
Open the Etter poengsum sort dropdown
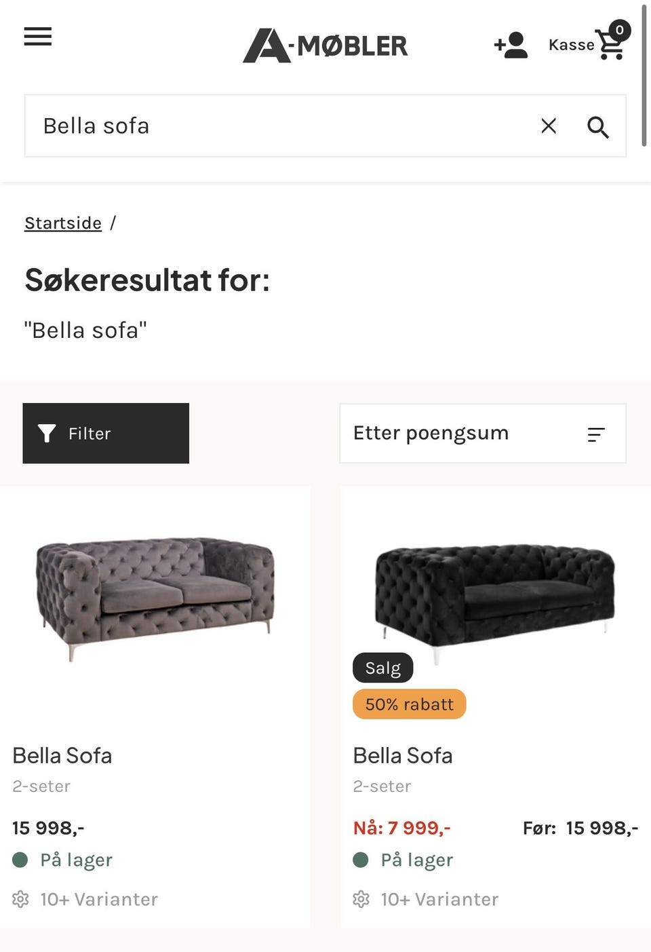(x=482, y=433)
